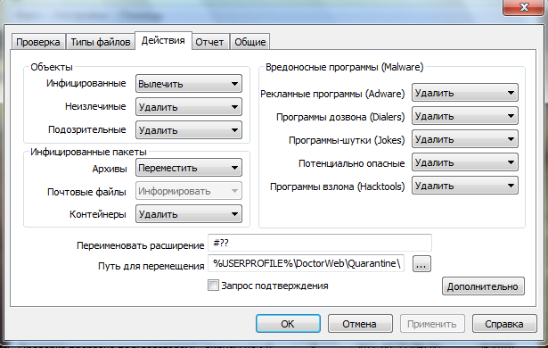Click the greyed Применить button
548x348 pixels.
coord(432,324)
